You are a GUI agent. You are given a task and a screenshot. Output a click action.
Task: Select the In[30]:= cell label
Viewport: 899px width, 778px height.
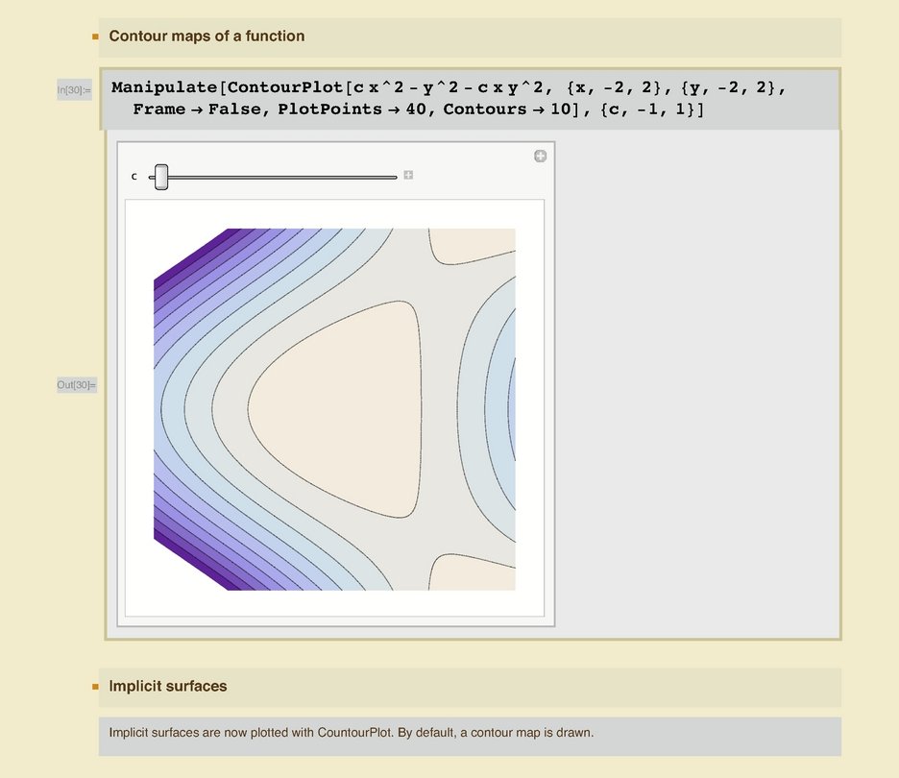click(74, 90)
